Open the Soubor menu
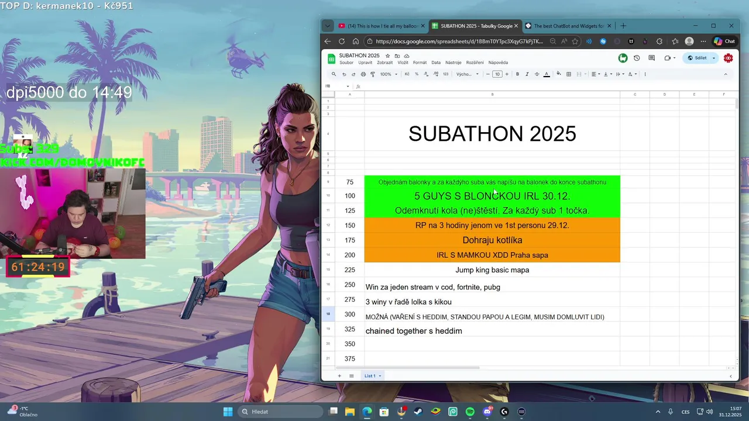 346,63
